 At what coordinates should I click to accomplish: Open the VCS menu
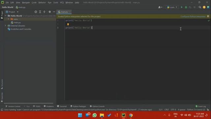[62, 3]
